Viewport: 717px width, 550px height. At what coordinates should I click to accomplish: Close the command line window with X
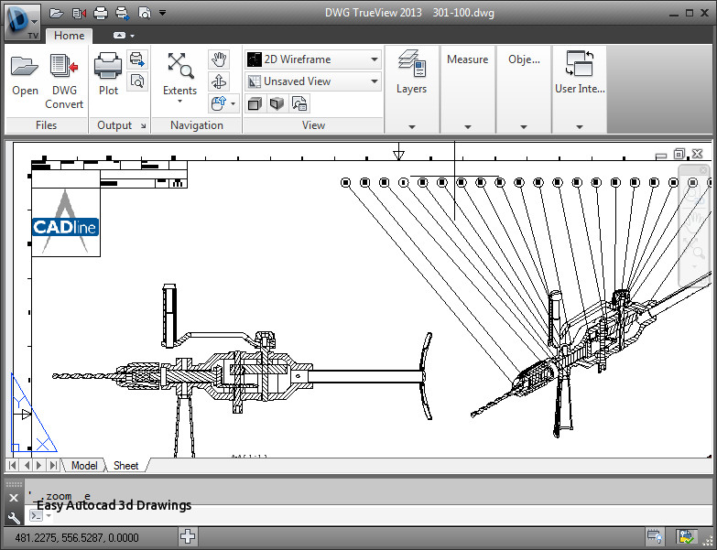coord(14,498)
